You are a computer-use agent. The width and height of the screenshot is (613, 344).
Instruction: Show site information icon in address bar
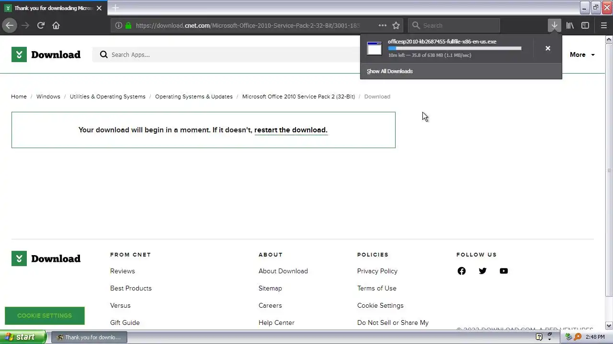point(118,25)
